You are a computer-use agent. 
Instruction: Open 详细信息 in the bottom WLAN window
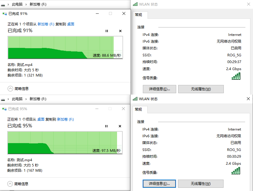159,184
